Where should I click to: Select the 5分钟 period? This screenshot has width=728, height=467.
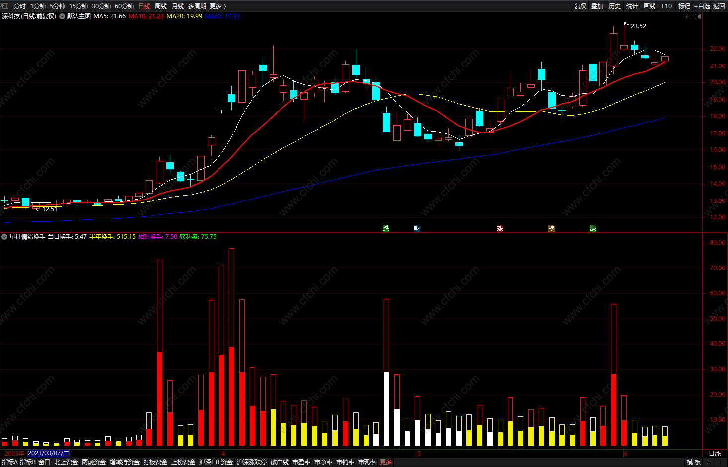57,6
